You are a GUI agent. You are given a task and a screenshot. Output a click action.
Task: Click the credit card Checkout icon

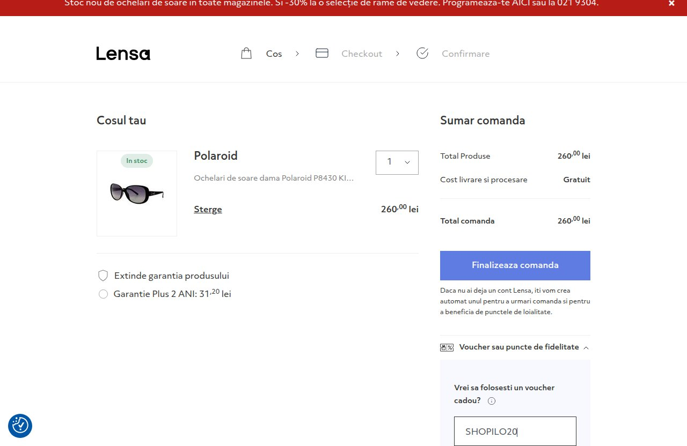[322, 53]
